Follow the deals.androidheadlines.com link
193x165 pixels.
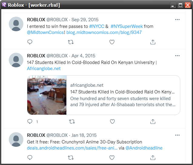click(72, 148)
